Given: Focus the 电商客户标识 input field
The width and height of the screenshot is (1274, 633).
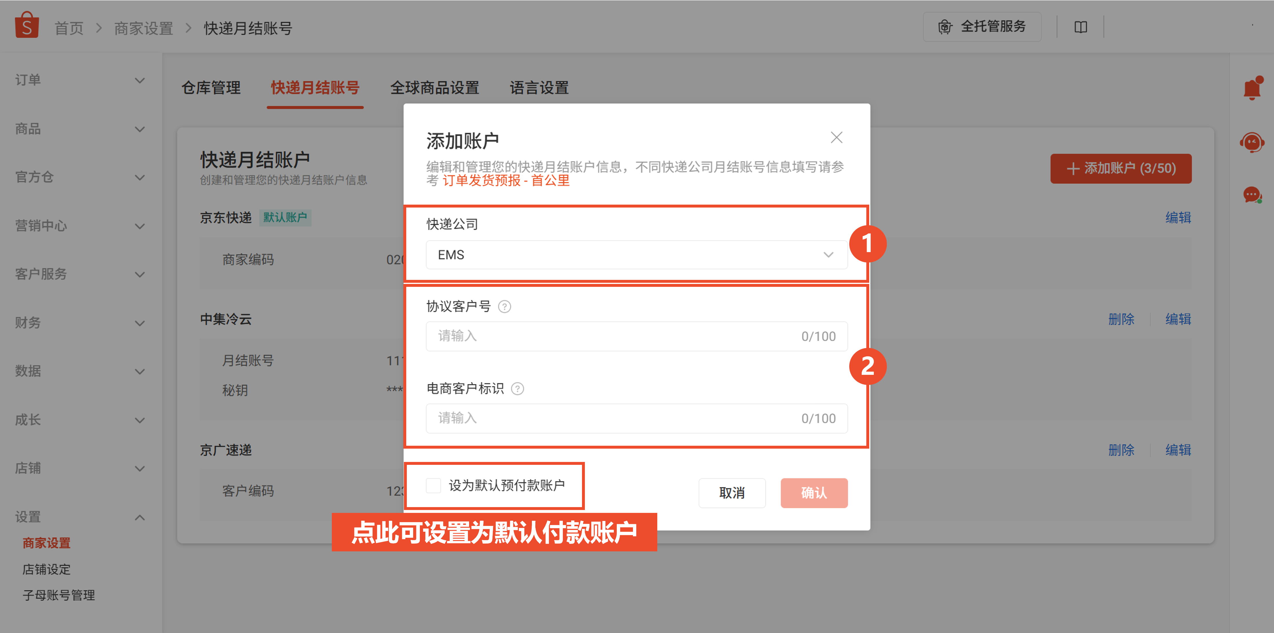Looking at the screenshot, I should tap(636, 418).
